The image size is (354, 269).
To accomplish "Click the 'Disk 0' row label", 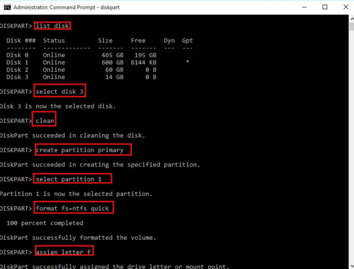I will tap(17, 55).
